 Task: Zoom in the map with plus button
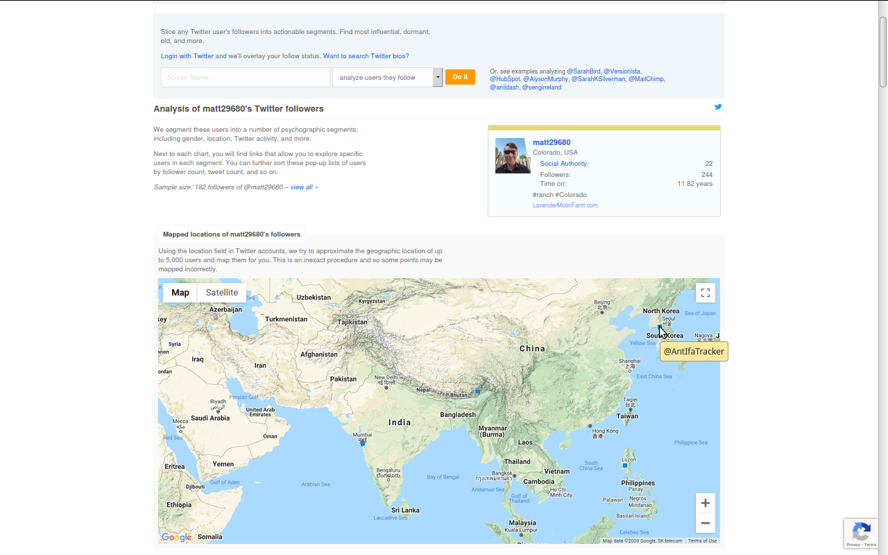(x=706, y=503)
